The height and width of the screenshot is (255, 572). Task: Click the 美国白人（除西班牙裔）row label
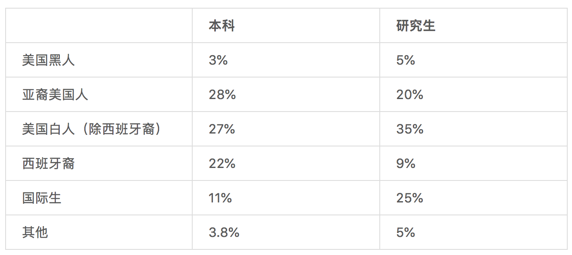92,129
